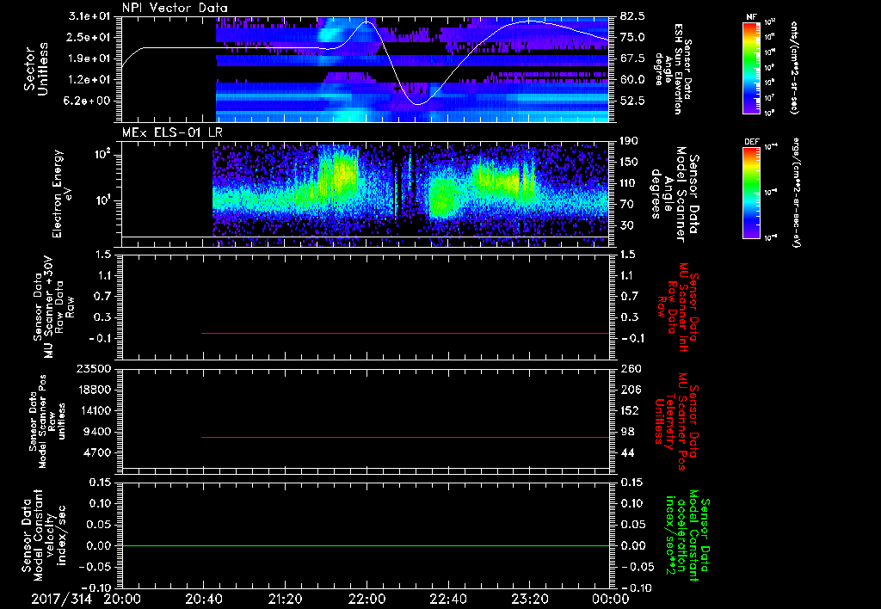
Task: Select the 'NPI Vector Data' panel title
Action: (175, 8)
